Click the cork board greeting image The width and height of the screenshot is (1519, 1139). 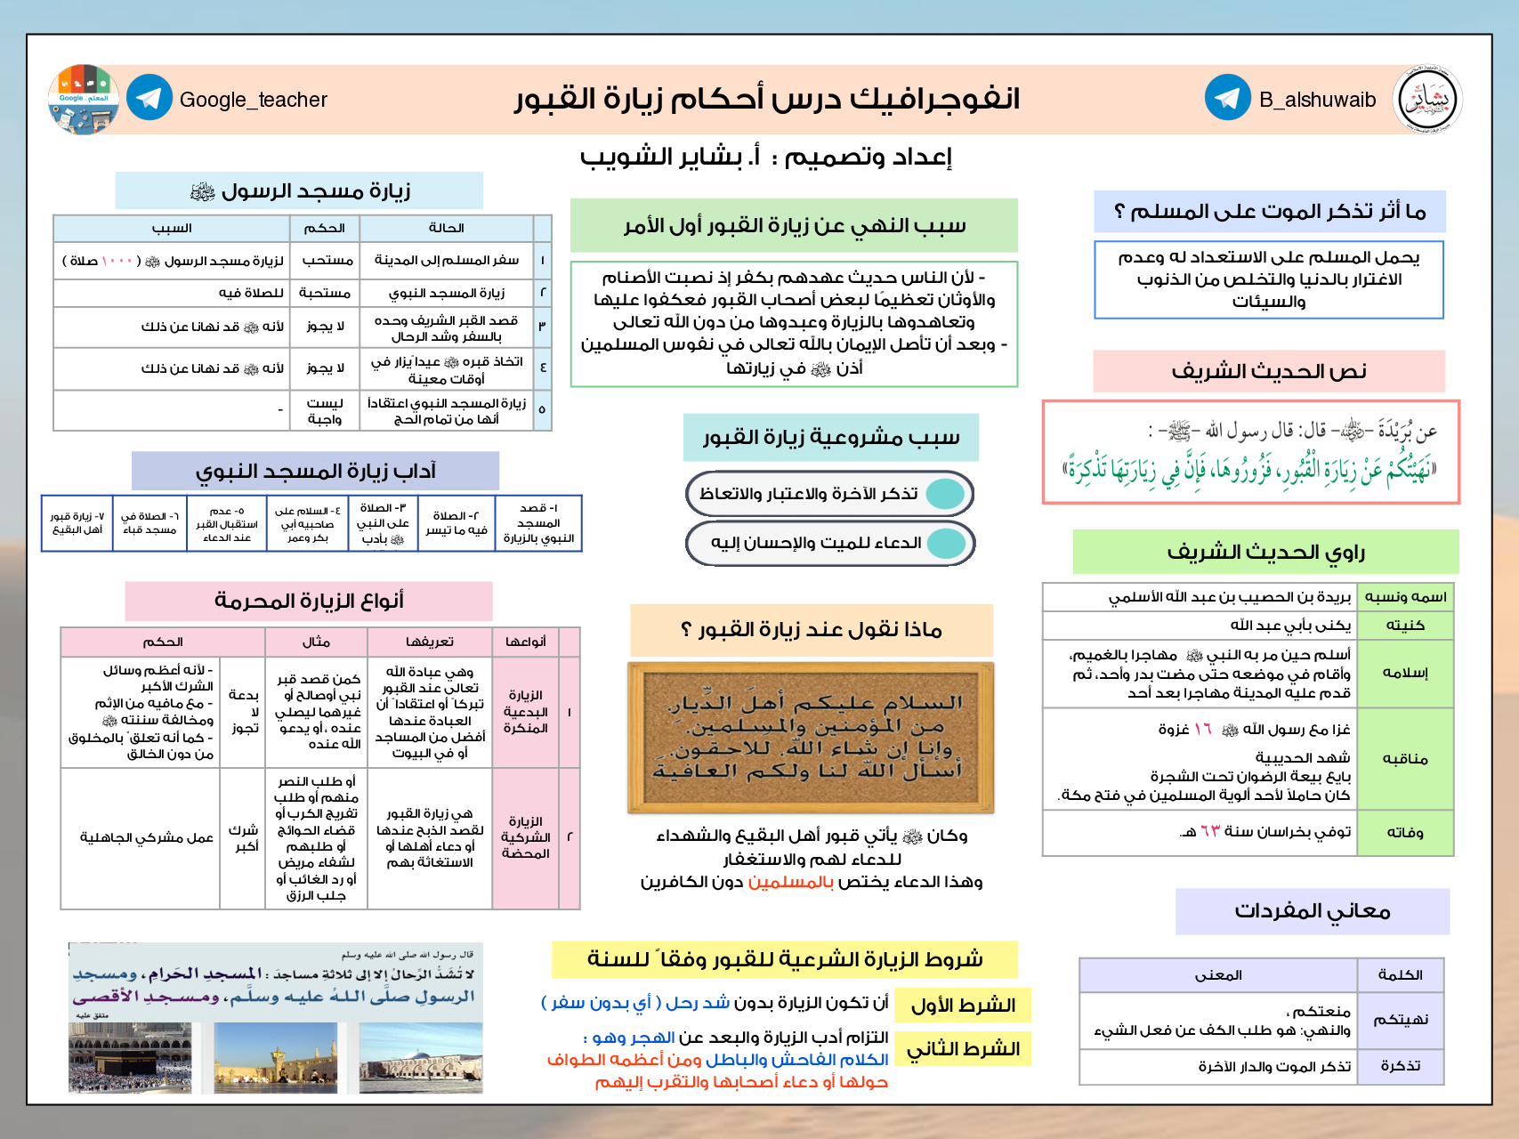pos(811,738)
